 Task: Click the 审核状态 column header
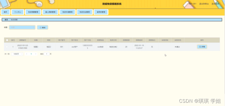(x=178, y=40)
